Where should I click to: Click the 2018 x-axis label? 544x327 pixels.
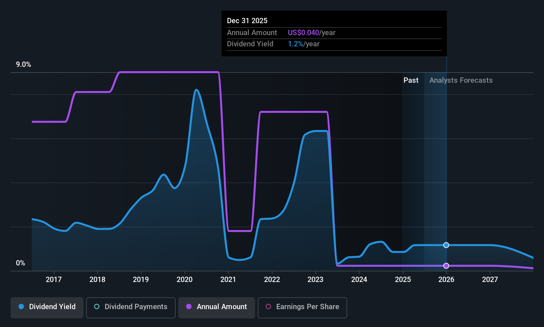97,280
